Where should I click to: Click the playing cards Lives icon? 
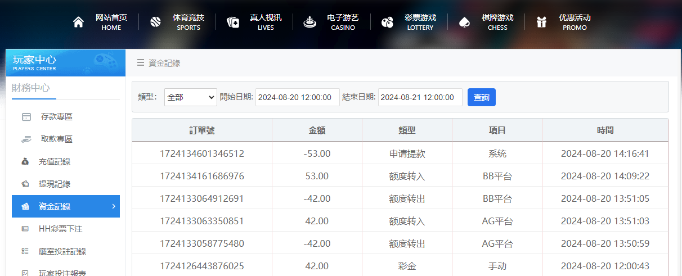pos(233,22)
